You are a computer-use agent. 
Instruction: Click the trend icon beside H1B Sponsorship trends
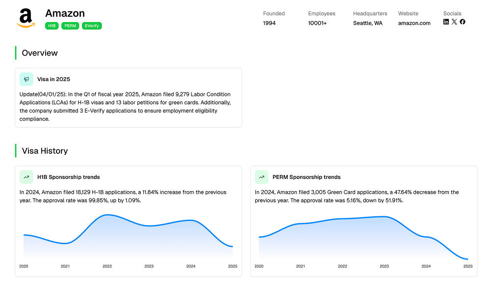(x=27, y=177)
